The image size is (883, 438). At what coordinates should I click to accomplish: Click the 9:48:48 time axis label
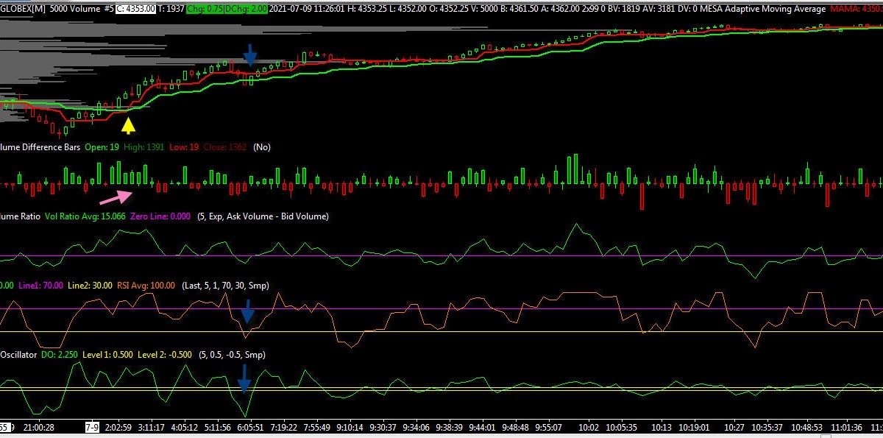pos(515,427)
